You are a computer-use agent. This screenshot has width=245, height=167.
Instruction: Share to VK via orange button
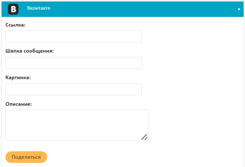[26, 157]
